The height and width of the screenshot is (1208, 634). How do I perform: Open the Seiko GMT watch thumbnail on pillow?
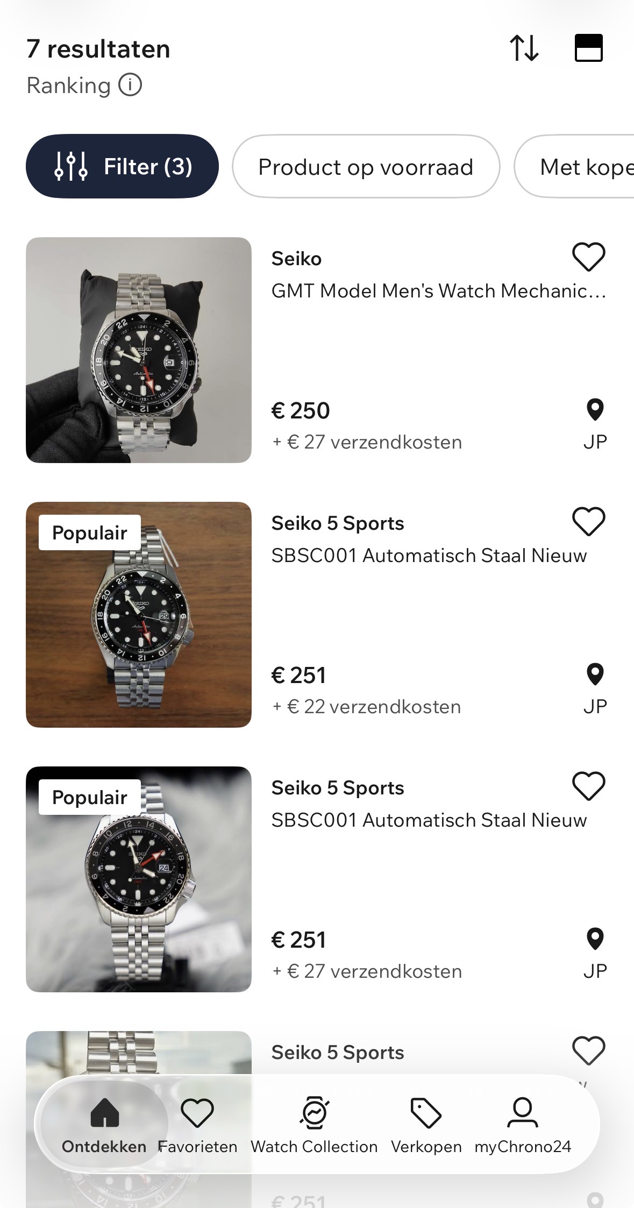[x=139, y=350]
